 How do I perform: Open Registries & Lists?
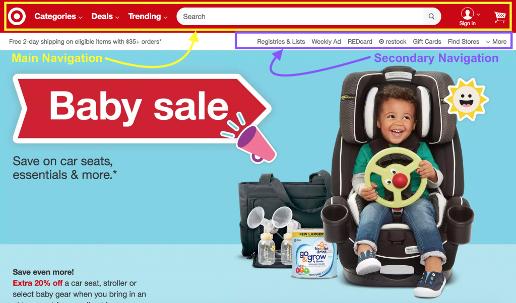click(x=281, y=42)
